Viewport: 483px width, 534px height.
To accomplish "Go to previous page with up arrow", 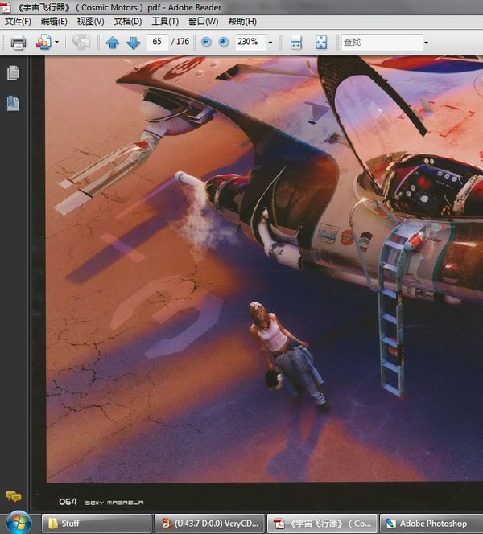I will coord(113,43).
